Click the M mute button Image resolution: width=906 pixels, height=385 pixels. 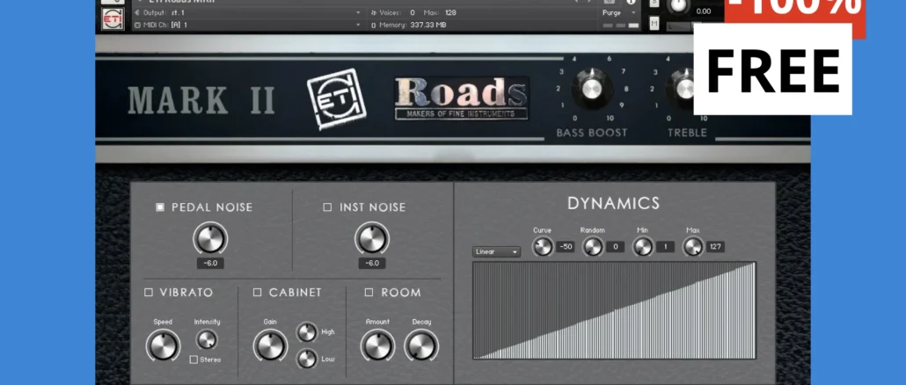coord(654,23)
